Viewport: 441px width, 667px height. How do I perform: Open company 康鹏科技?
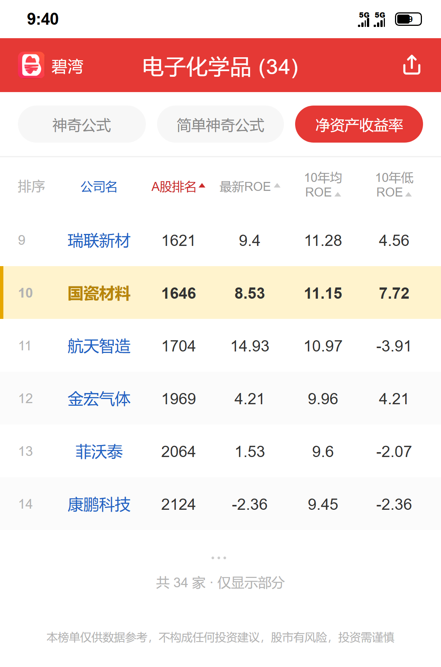coord(99,504)
